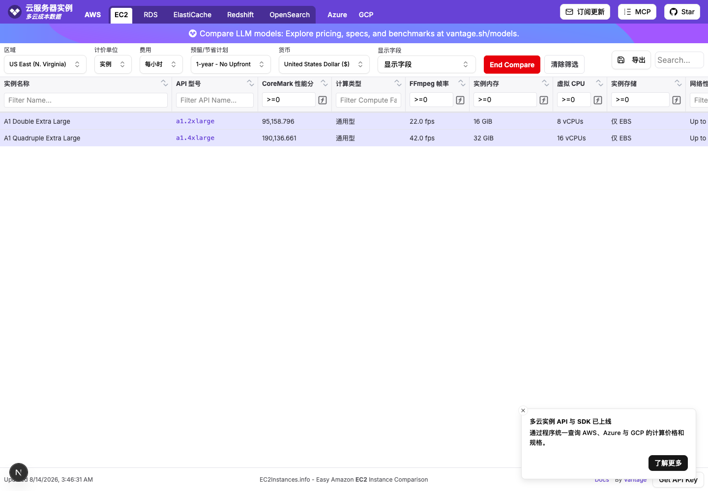Switch to the Redshift tab
The width and height of the screenshot is (708, 491).
pos(240,15)
